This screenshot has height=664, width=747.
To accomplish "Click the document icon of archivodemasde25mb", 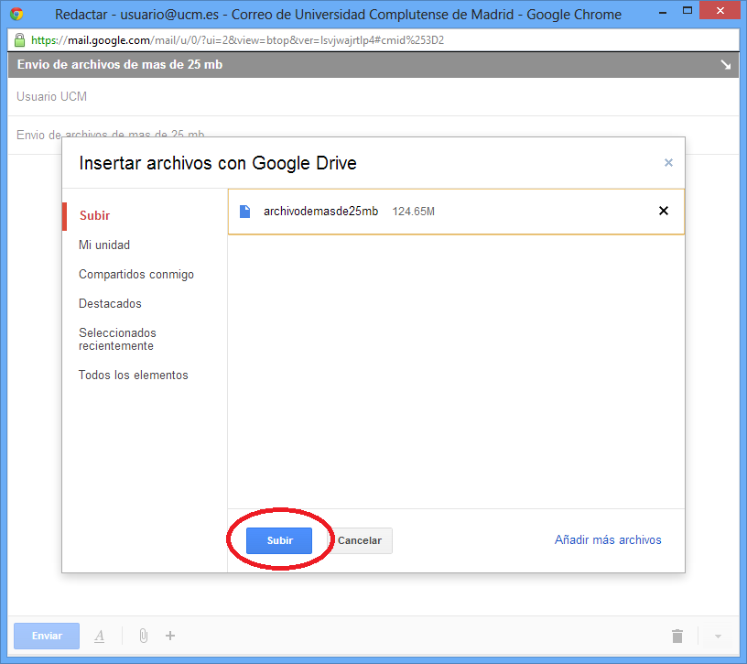I will 244,212.
